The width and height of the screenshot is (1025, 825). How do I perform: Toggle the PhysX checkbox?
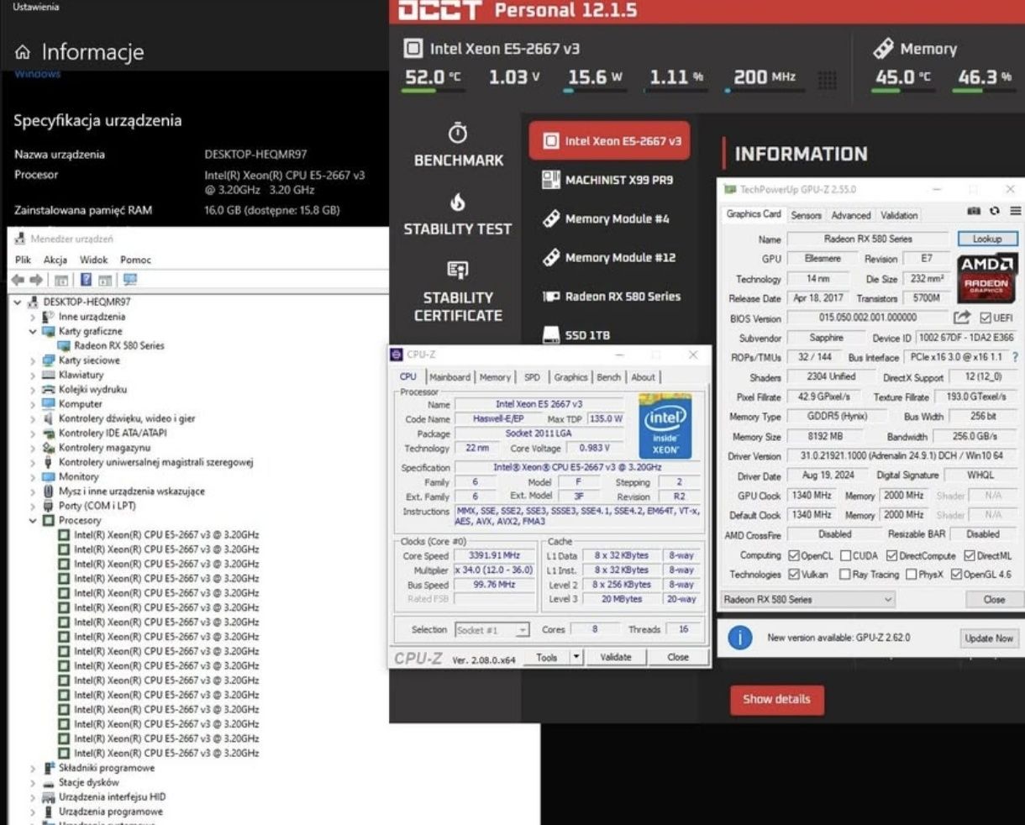pos(912,575)
